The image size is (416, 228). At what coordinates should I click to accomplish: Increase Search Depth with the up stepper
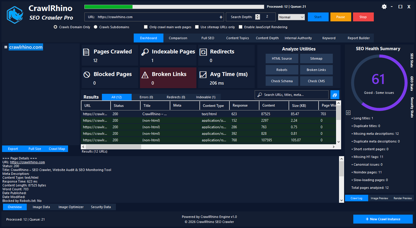pyautogui.click(x=258, y=15)
